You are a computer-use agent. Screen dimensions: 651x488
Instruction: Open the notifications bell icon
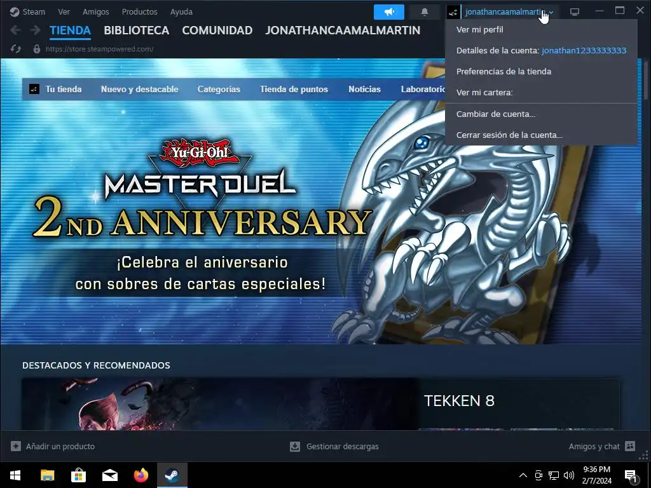point(424,12)
